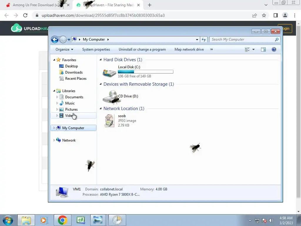Open the view options dropdown arrow
Image resolution: width=301 pixels, height=226 pixels.
pyautogui.click(x=253, y=49)
